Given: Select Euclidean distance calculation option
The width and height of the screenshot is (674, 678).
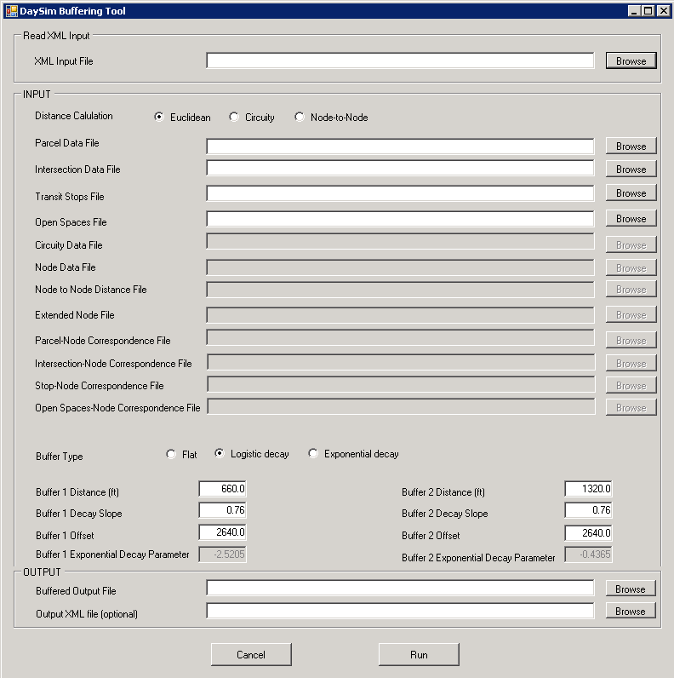Looking at the screenshot, I should click(x=159, y=118).
